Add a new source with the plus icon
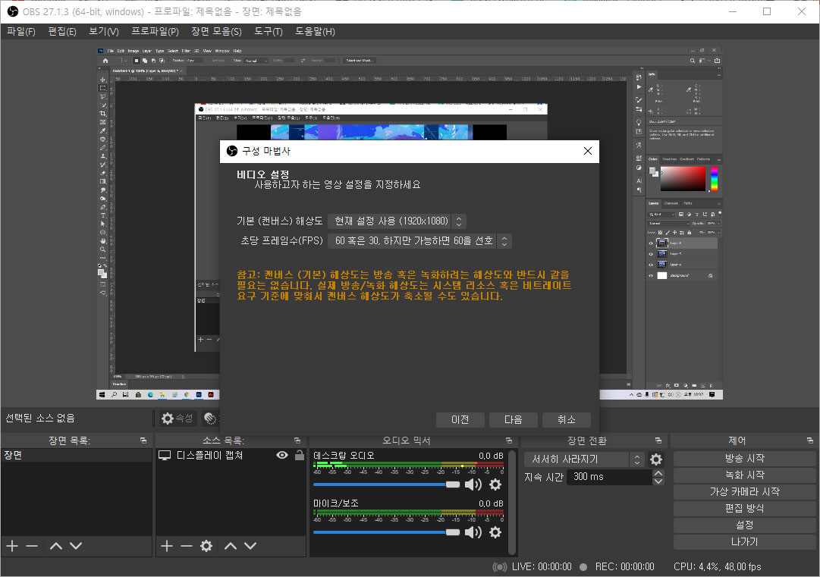 pyautogui.click(x=167, y=546)
